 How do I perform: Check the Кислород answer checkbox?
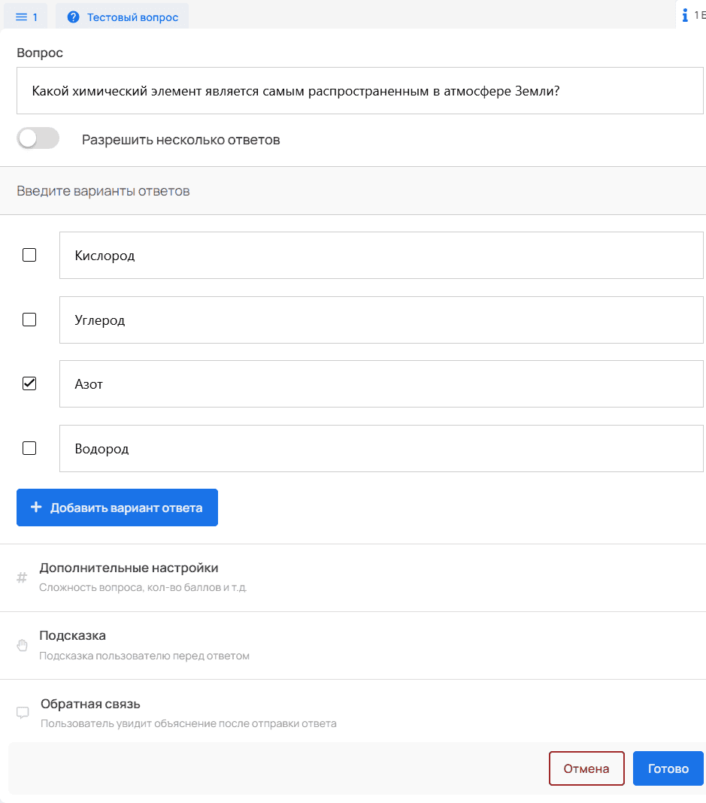(29, 255)
